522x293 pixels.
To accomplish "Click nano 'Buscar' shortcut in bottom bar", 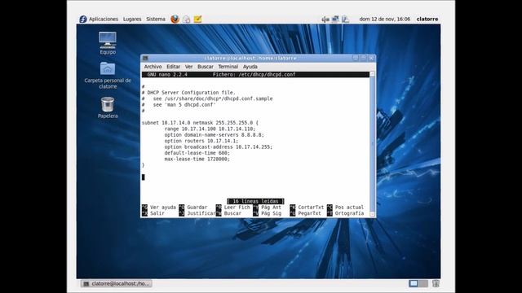I will pyautogui.click(x=232, y=213).
